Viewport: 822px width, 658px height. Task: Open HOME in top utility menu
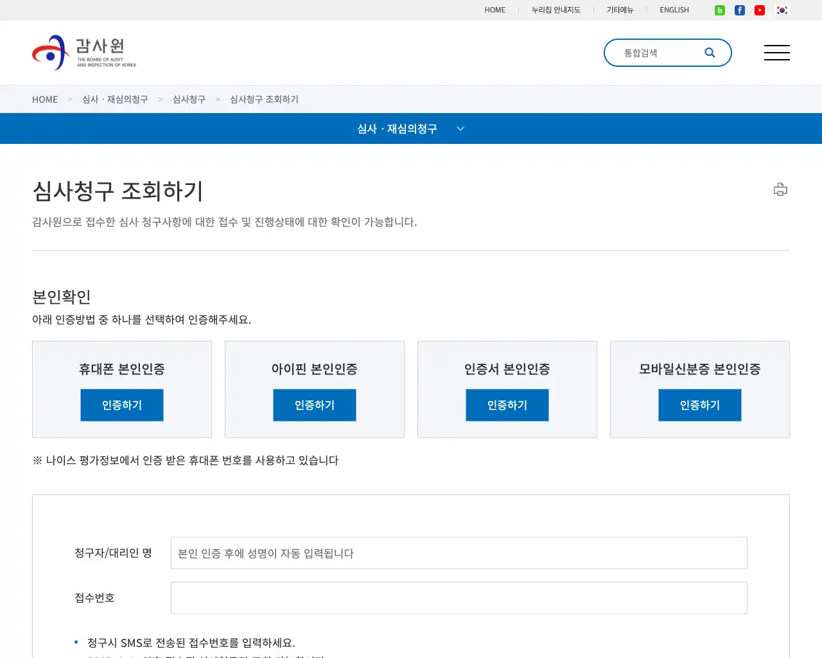(x=495, y=10)
